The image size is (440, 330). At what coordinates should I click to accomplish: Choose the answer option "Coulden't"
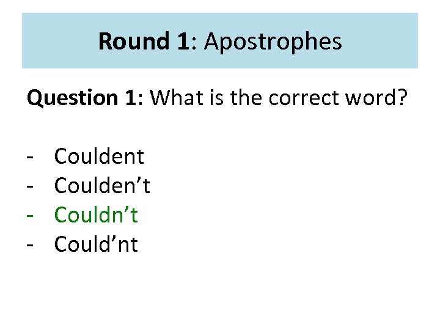(102, 186)
